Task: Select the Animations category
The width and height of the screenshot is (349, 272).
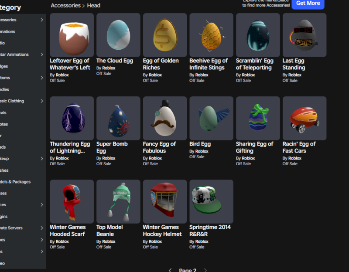Action: click(7, 31)
